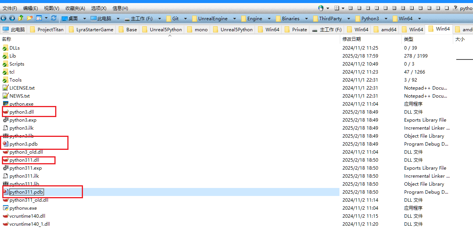Open the view-mode dropdown next to the grid icon
This screenshot has height=236, width=473.
(46, 18)
